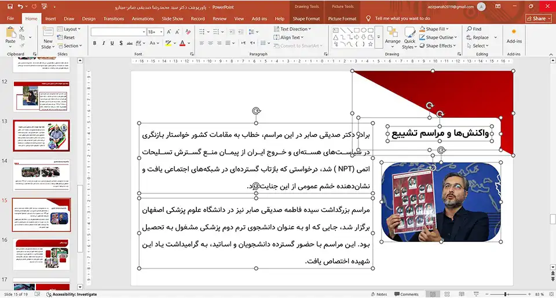This screenshot has width=556, height=298.
Task: Open the Animations tab
Action: tap(143, 18)
